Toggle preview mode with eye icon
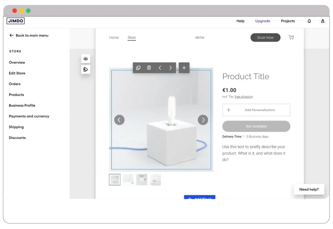This screenshot has height=229, width=333. [x=86, y=59]
